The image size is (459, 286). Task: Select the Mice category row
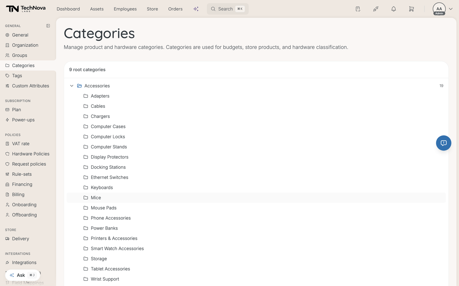click(x=256, y=198)
